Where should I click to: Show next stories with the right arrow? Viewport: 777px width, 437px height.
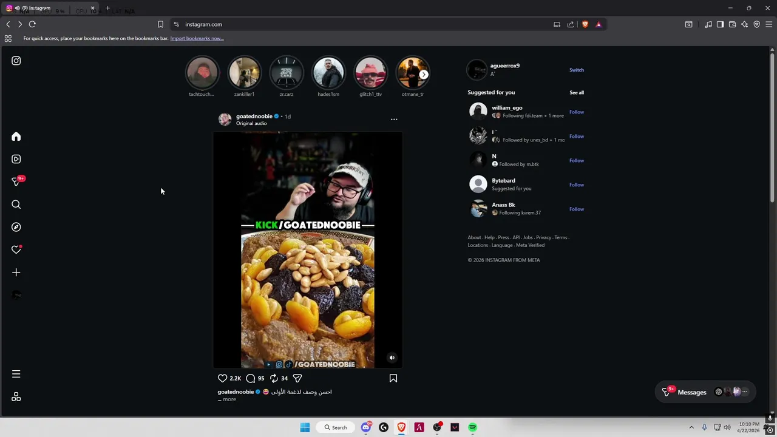[x=424, y=75]
